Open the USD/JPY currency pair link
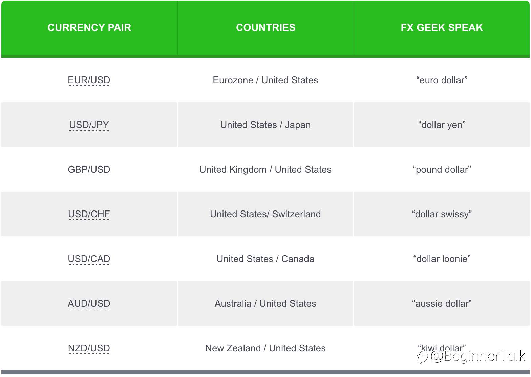This screenshot has width=531, height=377. 89,125
